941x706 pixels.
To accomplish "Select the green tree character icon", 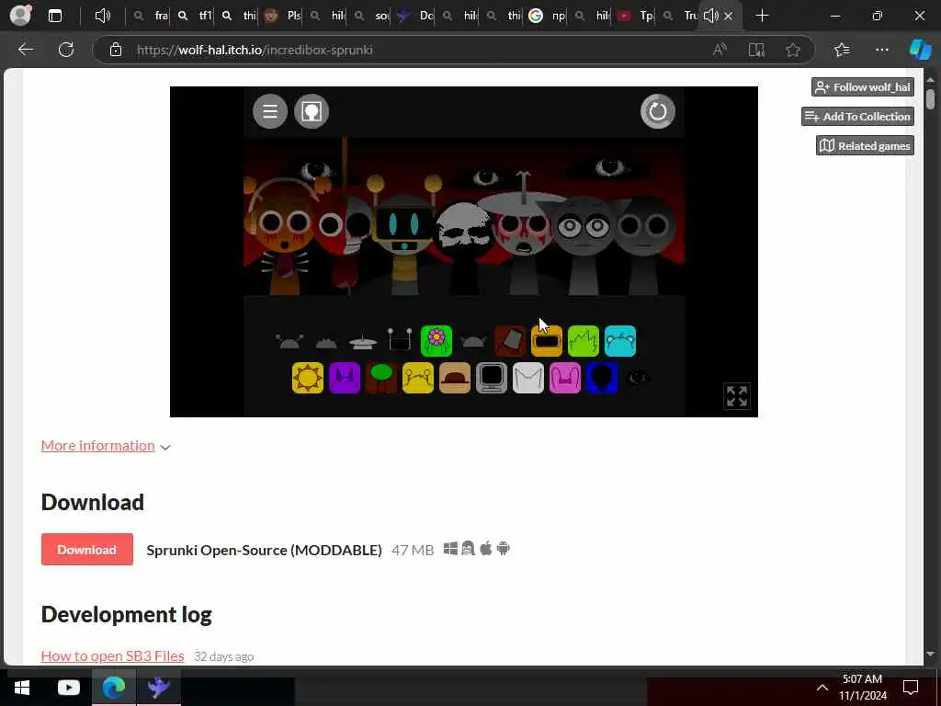I will click(381, 378).
